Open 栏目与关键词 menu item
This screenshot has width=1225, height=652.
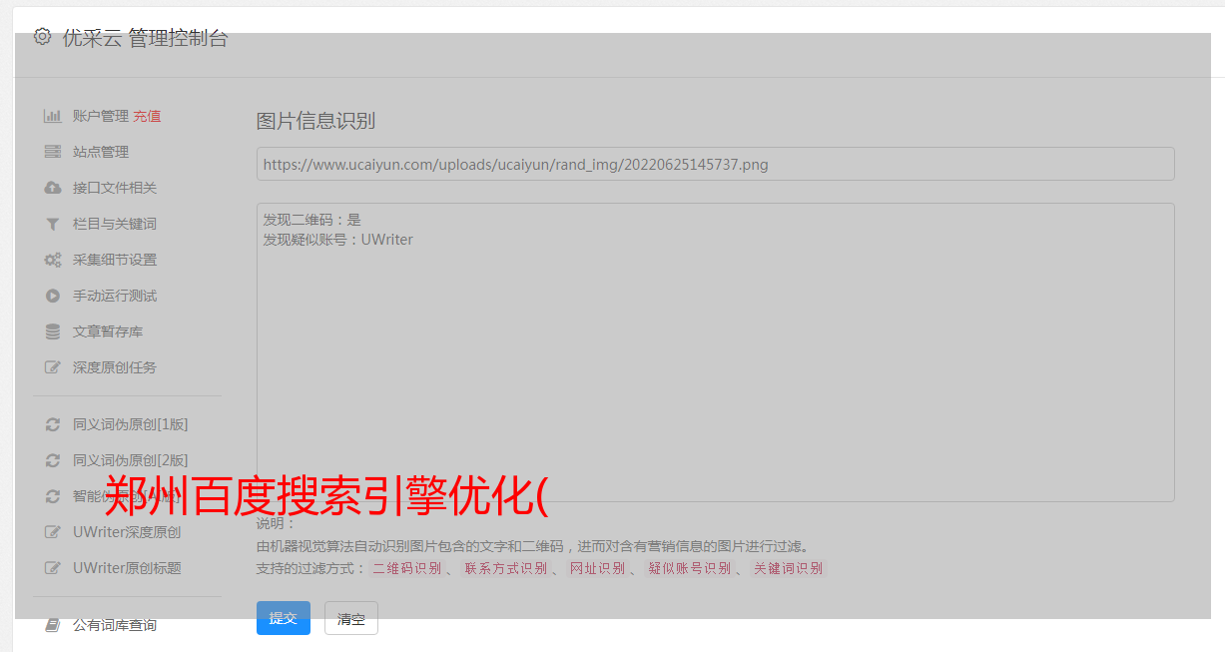coord(115,224)
